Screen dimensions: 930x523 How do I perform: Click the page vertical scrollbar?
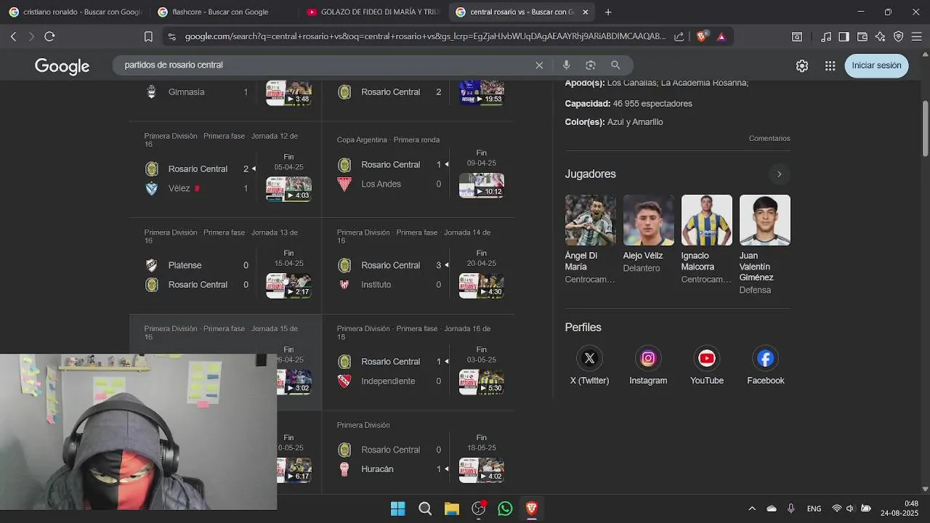pyautogui.click(x=925, y=129)
